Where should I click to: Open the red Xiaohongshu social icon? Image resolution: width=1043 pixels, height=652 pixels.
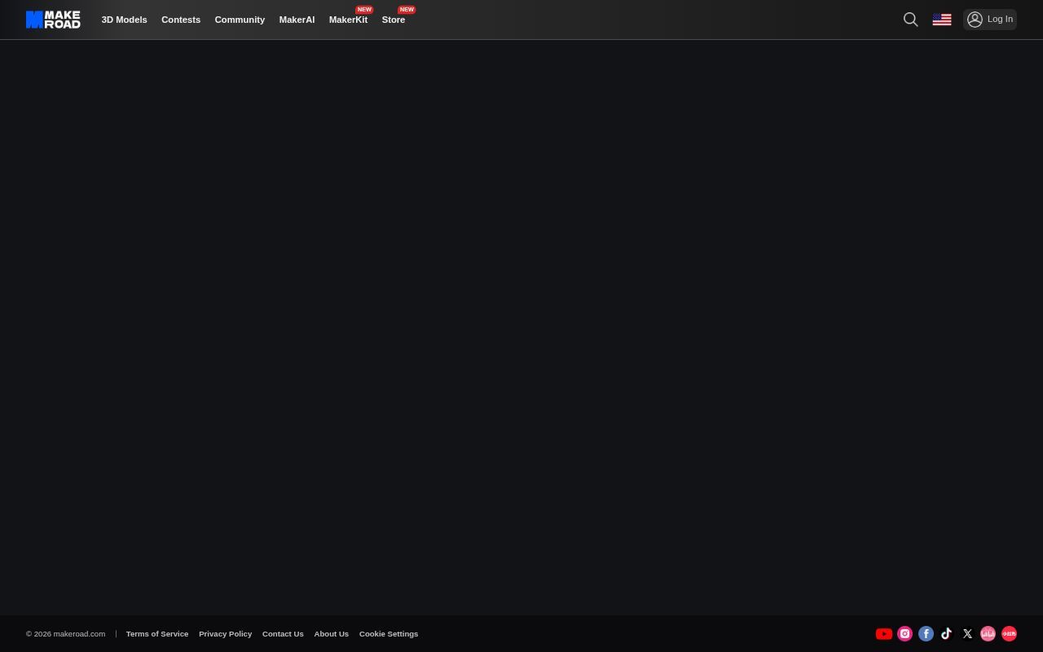coord(1009,634)
